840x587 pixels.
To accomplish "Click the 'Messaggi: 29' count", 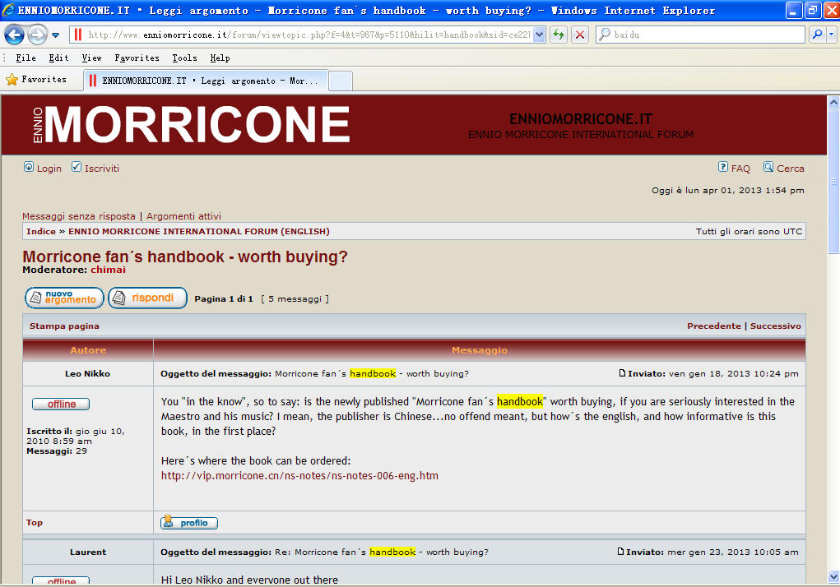I will 57,451.
